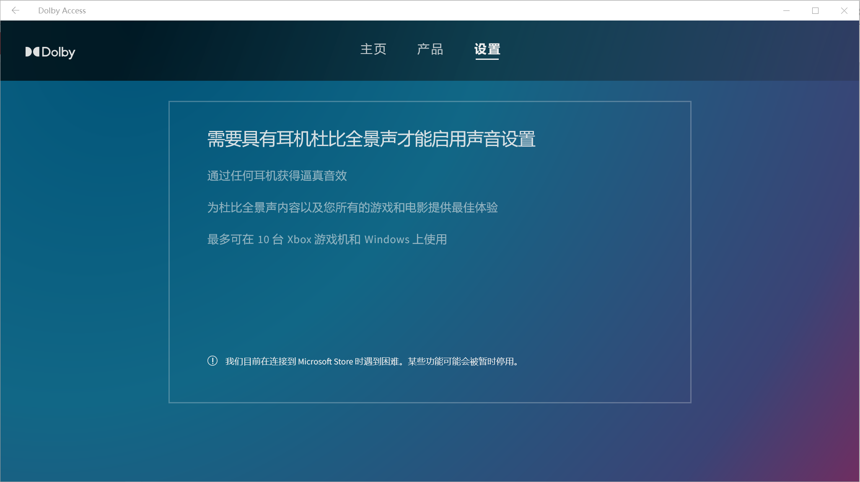Click the Dolby Access window title
The image size is (860, 482).
point(62,10)
